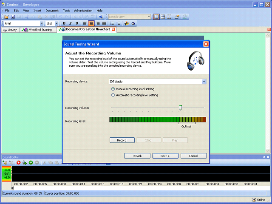This screenshot has width=272, height=204.
Task: Open the Administration menu
Action: (x=83, y=11)
